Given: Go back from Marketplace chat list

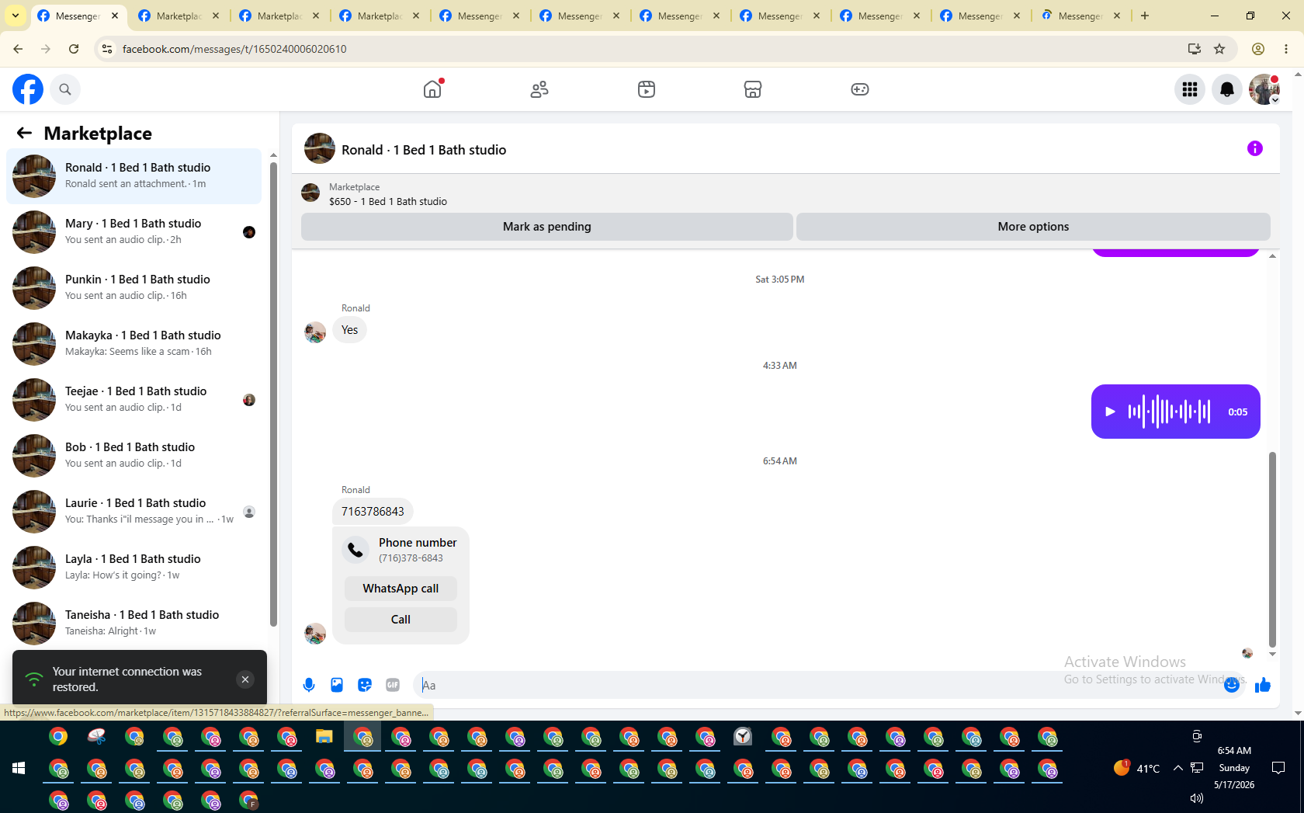Looking at the screenshot, I should point(24,133).
